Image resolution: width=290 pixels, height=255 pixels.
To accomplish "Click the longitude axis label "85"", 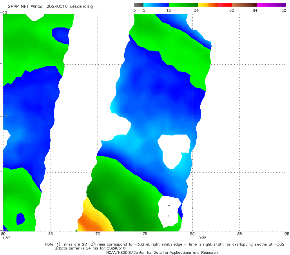I will pos(239,234).
